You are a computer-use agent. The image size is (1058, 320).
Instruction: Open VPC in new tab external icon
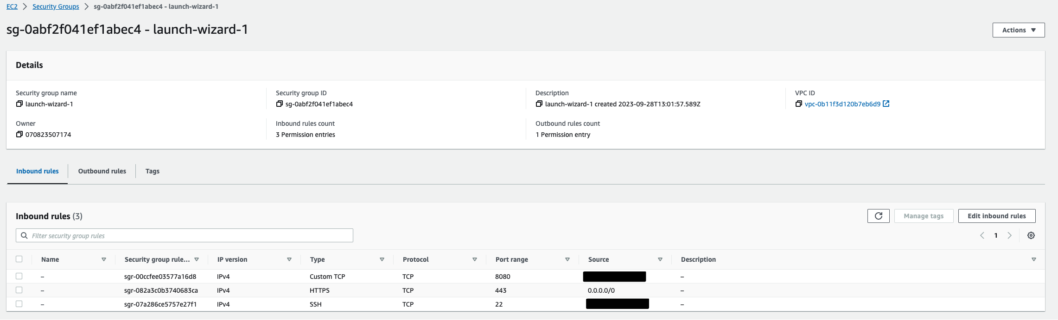pyautogui.click(x=886, y=104)
